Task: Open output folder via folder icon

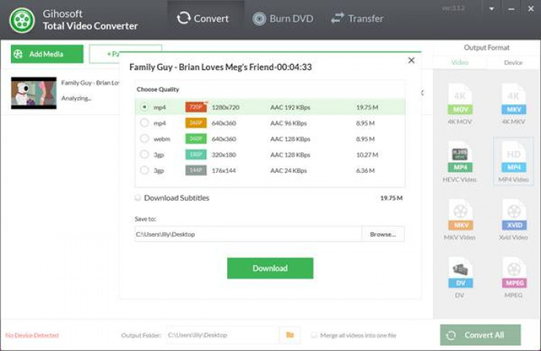Action: [x=290, y=335]
